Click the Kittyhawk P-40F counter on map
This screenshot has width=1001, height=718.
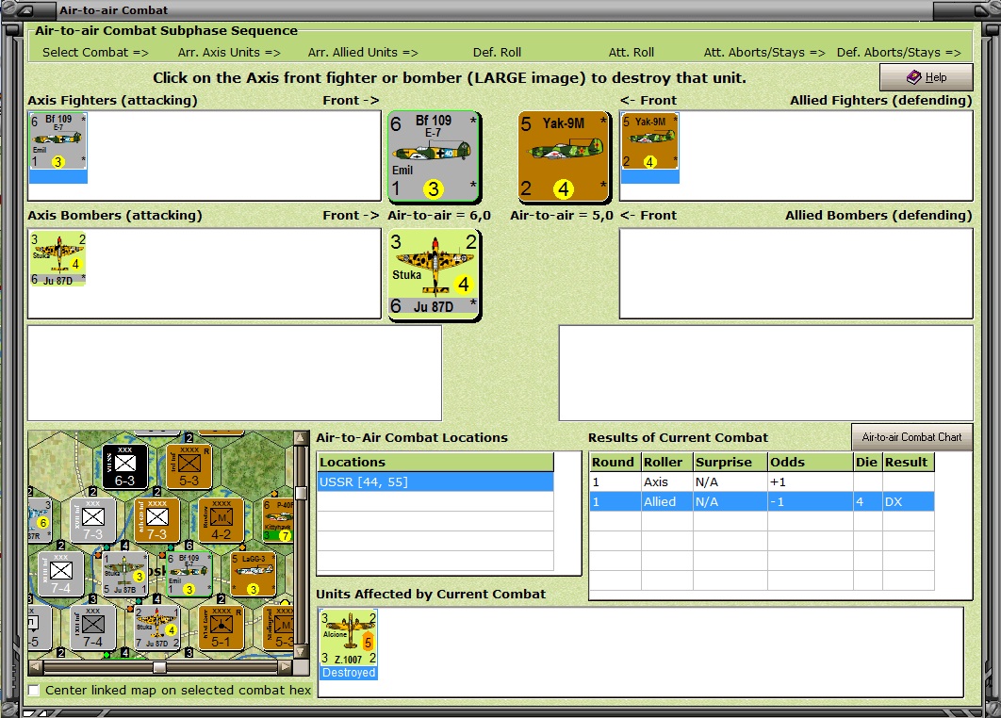click(278, 520)
